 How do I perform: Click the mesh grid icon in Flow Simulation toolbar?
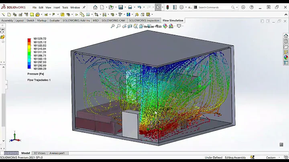[104, 14]
